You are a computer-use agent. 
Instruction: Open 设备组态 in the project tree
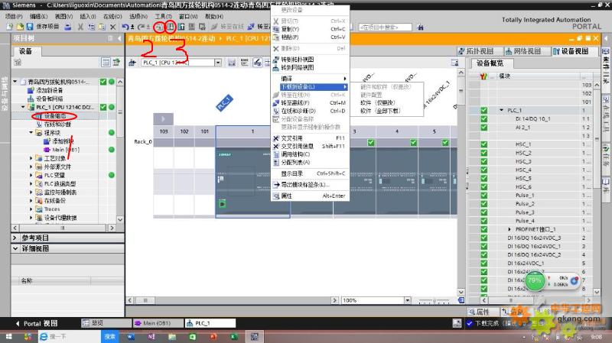pyautogui.click(x=54, y=116)
